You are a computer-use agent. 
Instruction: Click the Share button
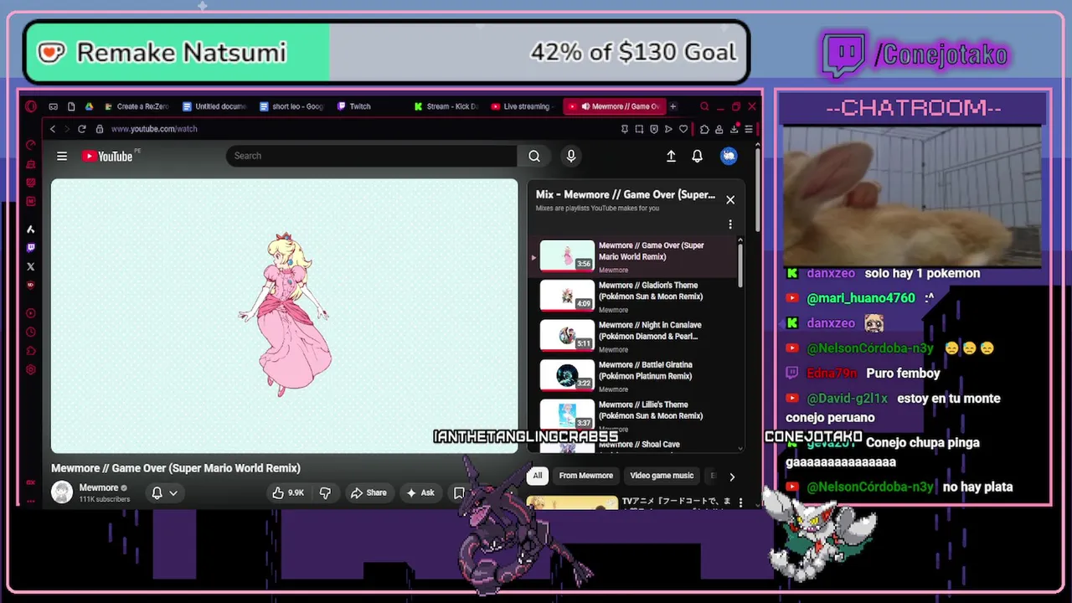[x=368, y=492]
